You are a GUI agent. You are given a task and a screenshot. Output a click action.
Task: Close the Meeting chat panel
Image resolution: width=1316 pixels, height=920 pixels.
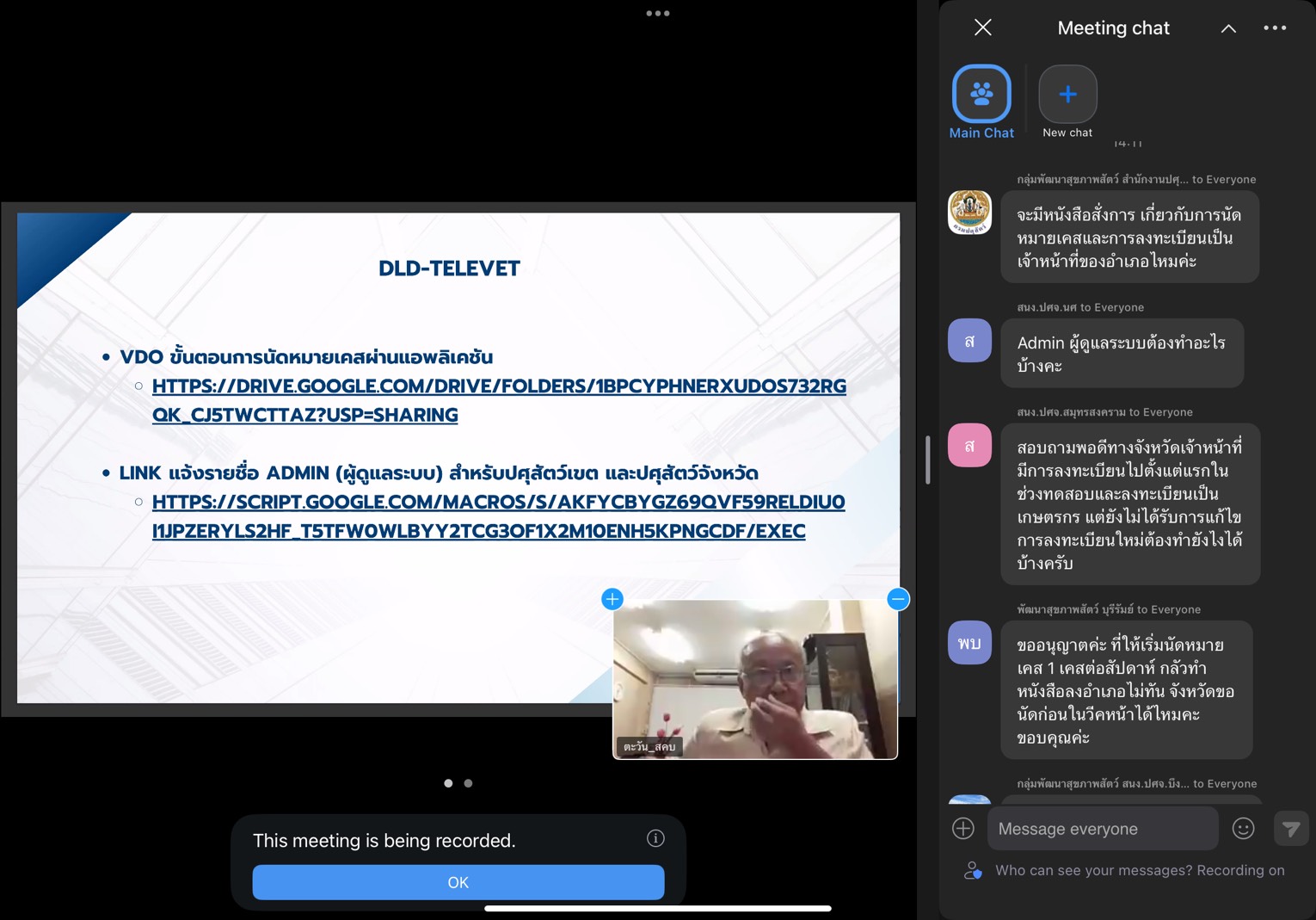(982, 28)
